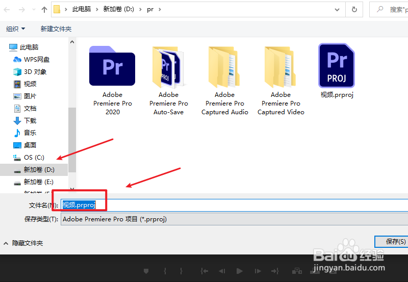Focus the search box

point(389,10)
